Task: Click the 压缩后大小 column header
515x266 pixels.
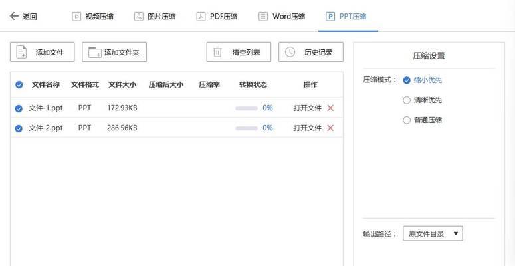Action: (x=166, y=85)
